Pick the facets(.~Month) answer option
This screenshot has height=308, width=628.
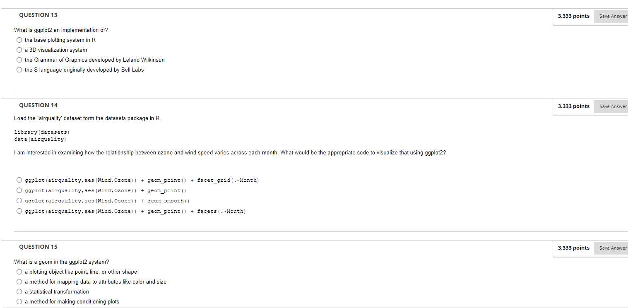19,211
